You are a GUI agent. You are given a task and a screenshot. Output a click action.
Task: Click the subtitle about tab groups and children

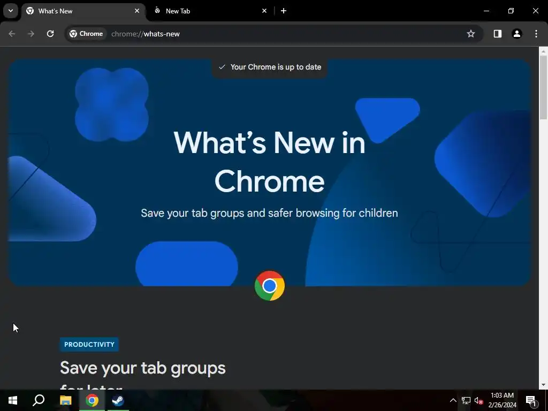click(270, 213)
